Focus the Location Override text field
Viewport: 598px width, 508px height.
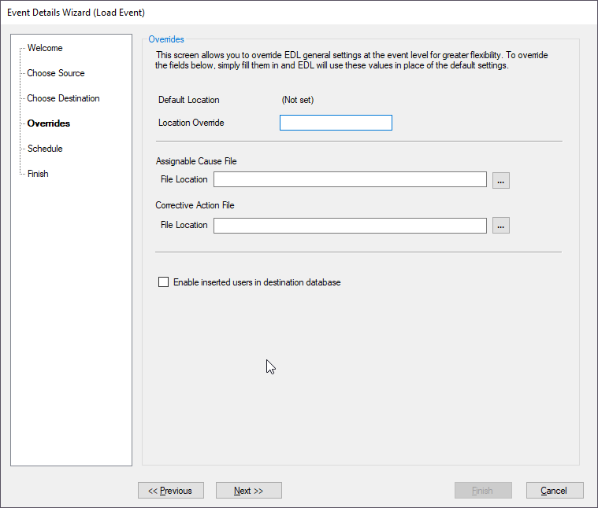(x=336, y=123)
